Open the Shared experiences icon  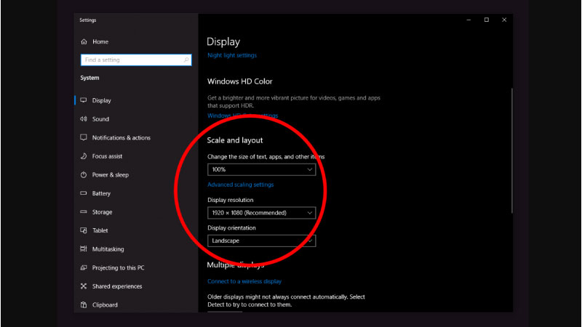click(84, 286)
